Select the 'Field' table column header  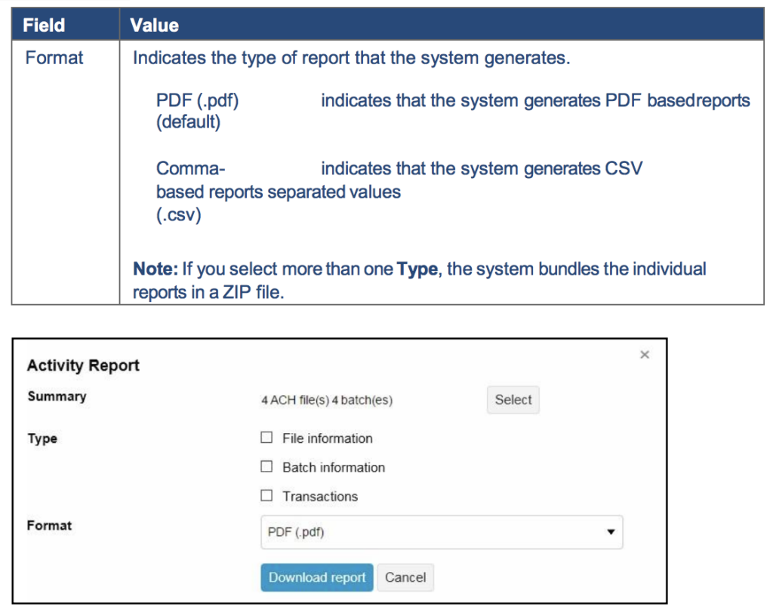tap(43, 25)
